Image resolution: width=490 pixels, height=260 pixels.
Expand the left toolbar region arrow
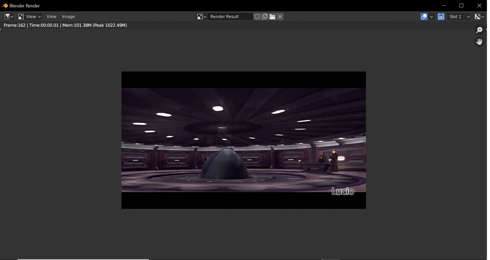point(1,30)
